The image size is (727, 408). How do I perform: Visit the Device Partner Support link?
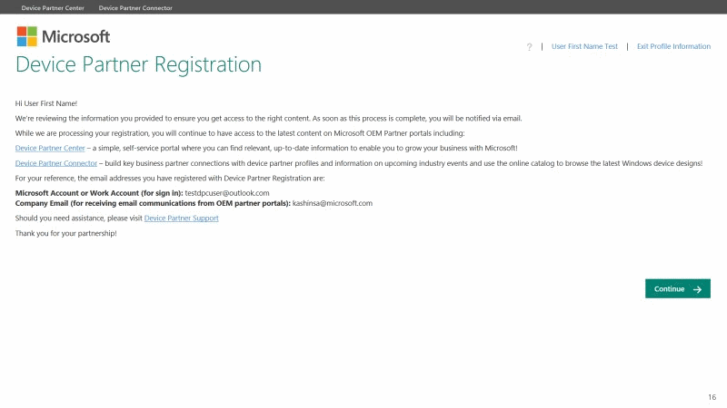[x=181, y=219]
